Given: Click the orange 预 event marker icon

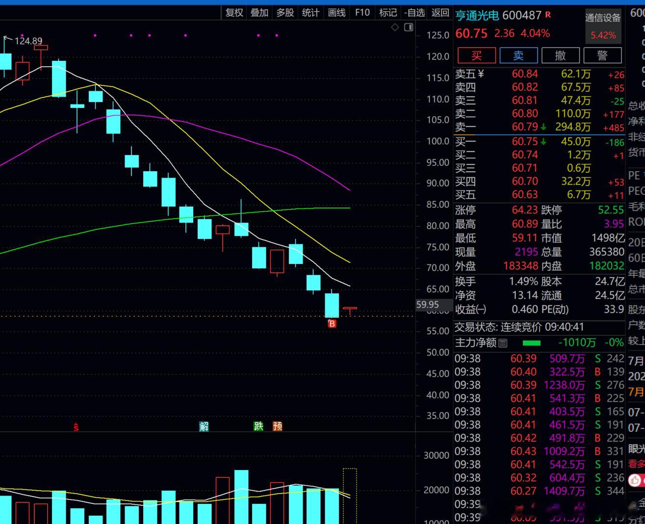Looking at the screenshot, I should coord(278,426).
